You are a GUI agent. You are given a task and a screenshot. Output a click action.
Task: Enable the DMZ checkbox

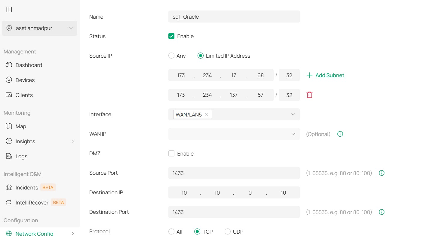click(171, 154)
